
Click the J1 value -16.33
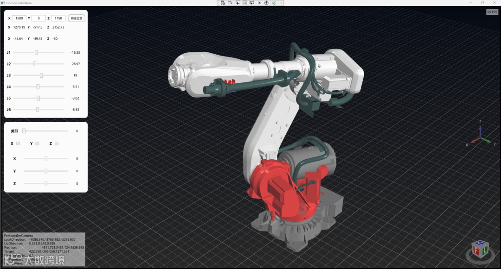76,53
